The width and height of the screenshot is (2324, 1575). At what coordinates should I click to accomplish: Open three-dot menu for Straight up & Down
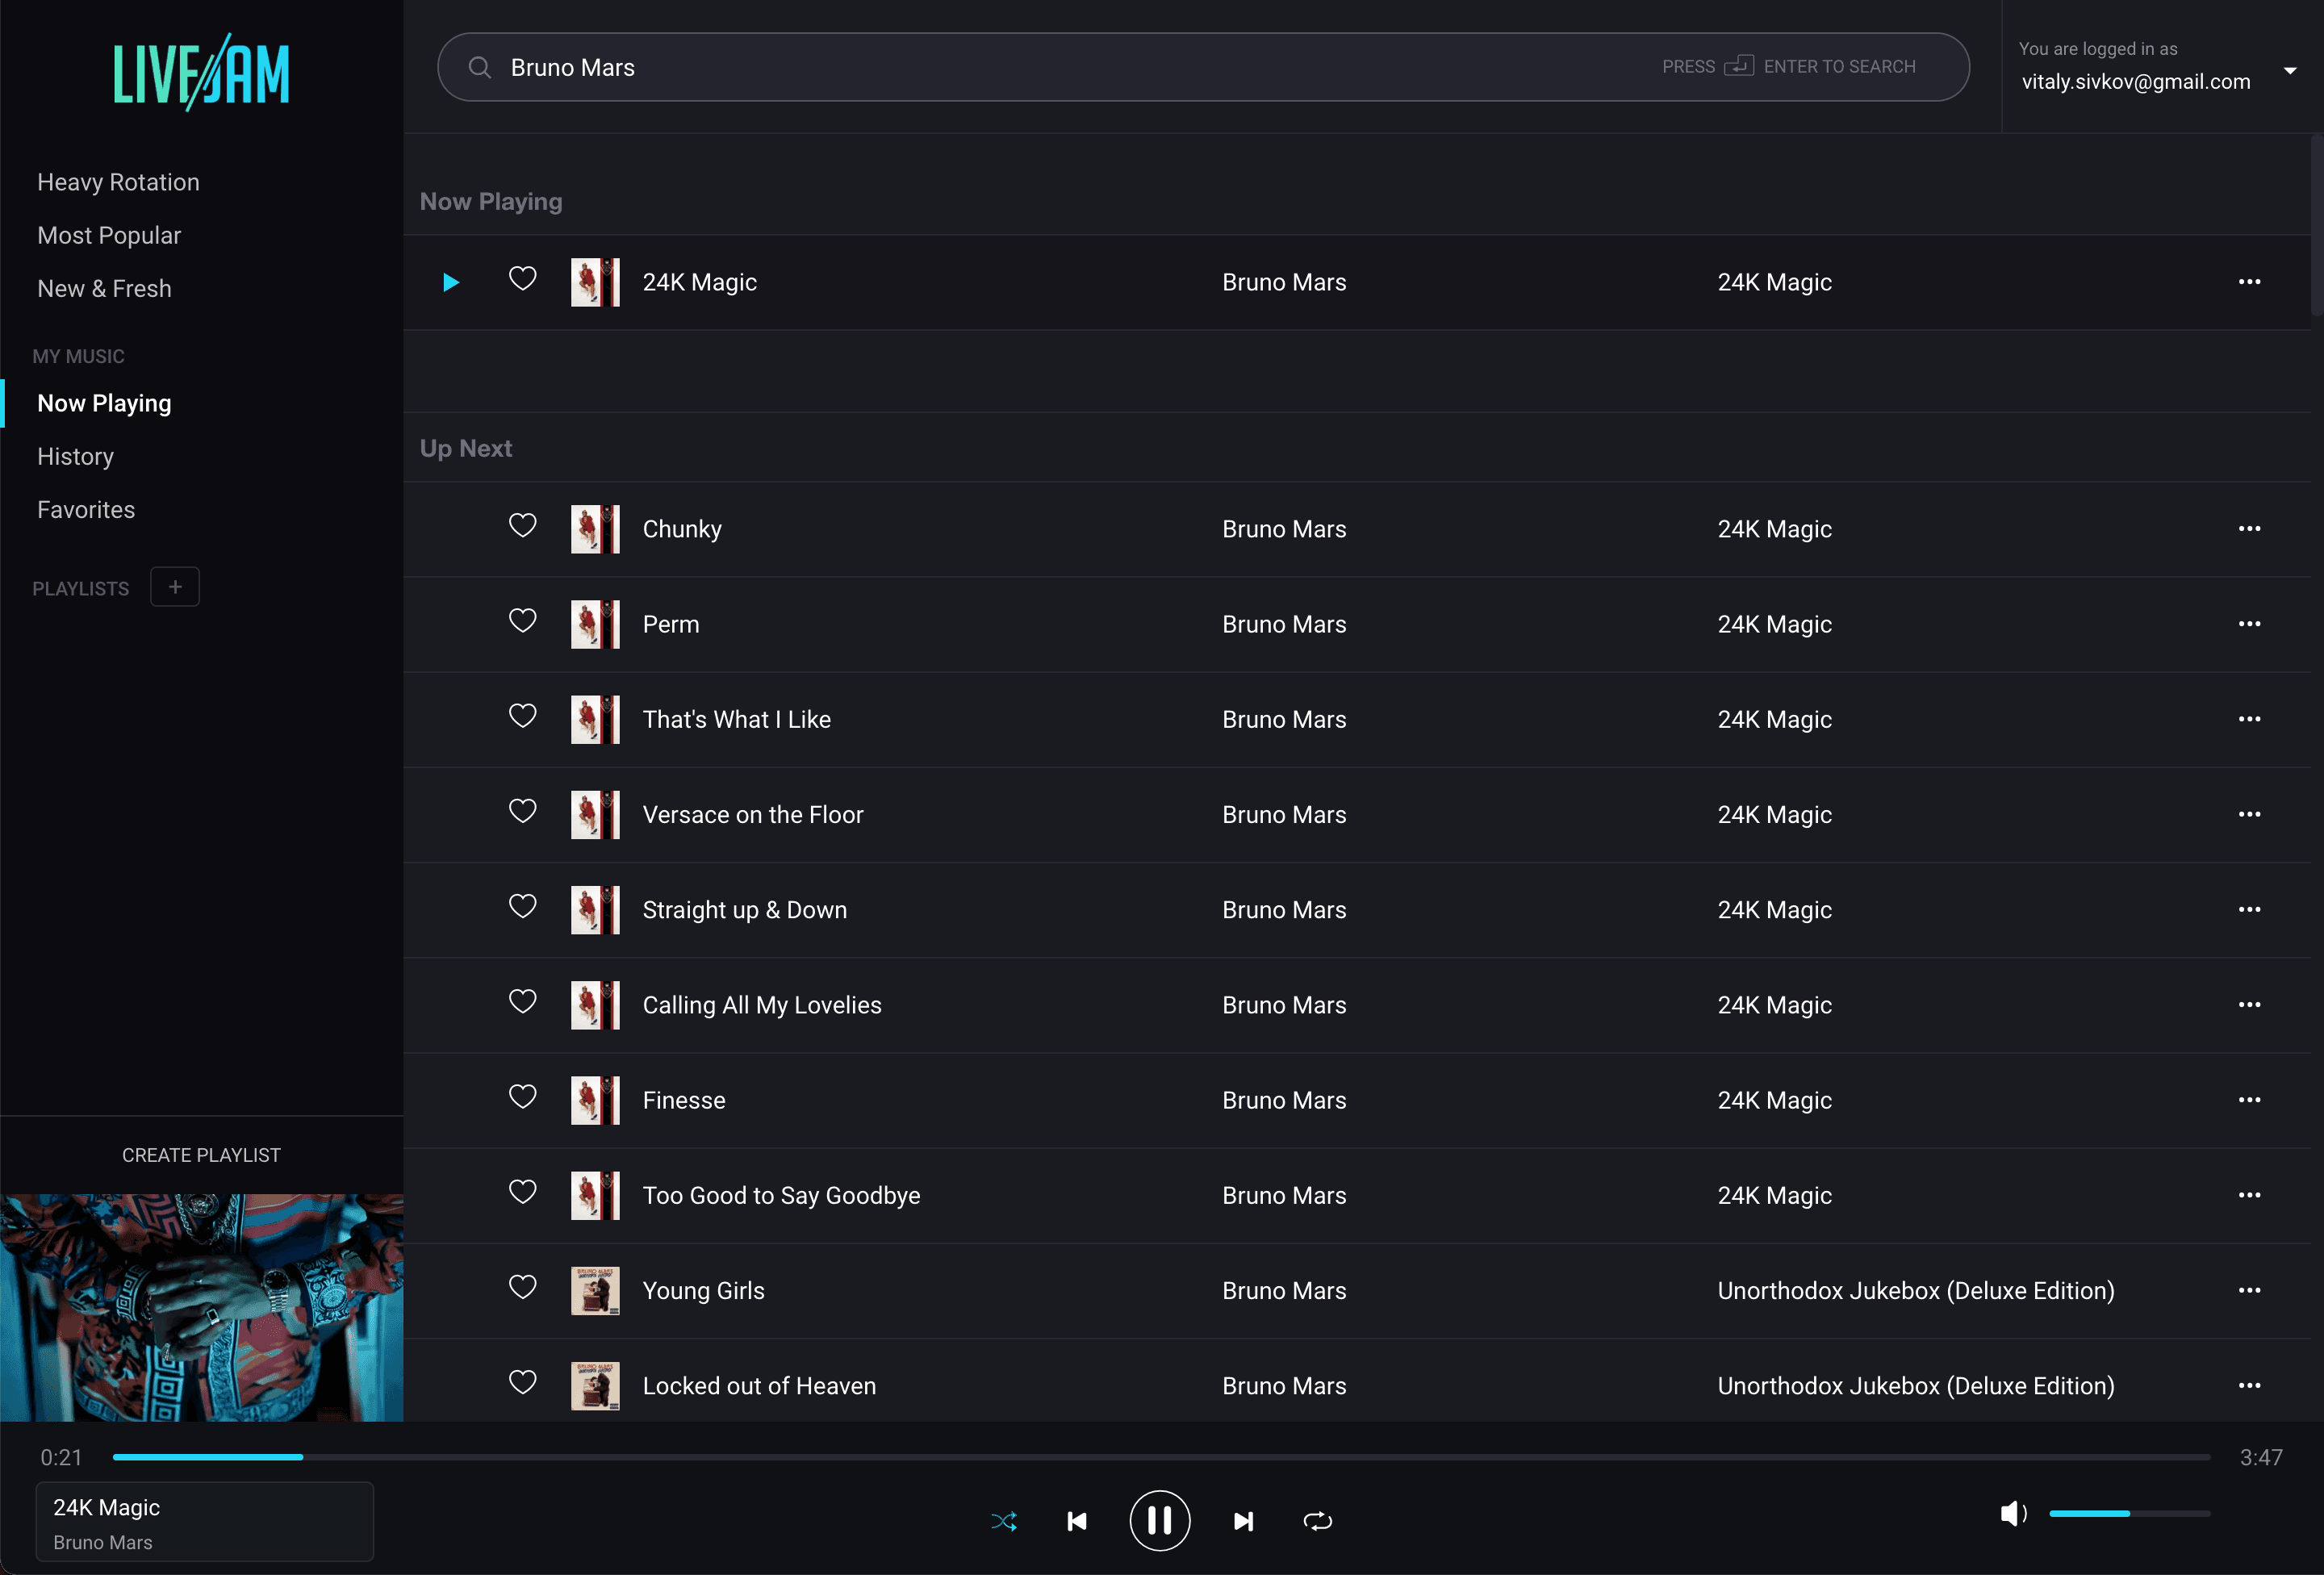click(x=2250, y=910)
